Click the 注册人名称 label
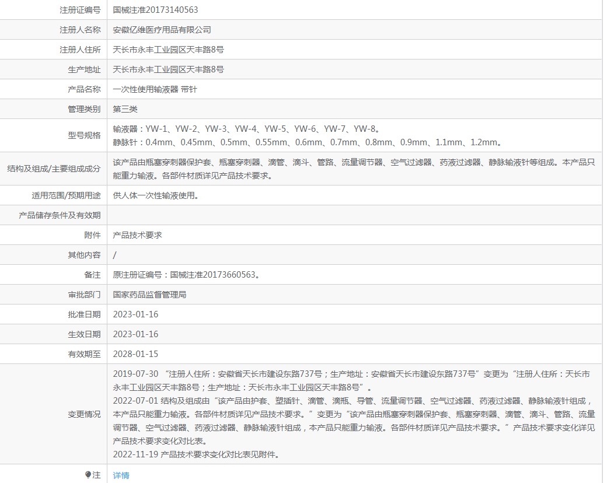 (80, 30)
